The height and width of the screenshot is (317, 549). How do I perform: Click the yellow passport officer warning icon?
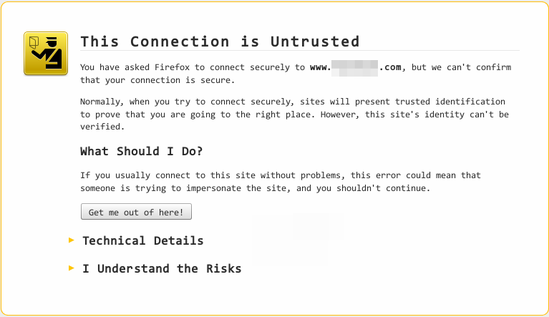pyautogui.click(x=46, y=53)
